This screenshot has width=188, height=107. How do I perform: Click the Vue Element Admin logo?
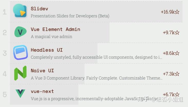coord(20,32)
